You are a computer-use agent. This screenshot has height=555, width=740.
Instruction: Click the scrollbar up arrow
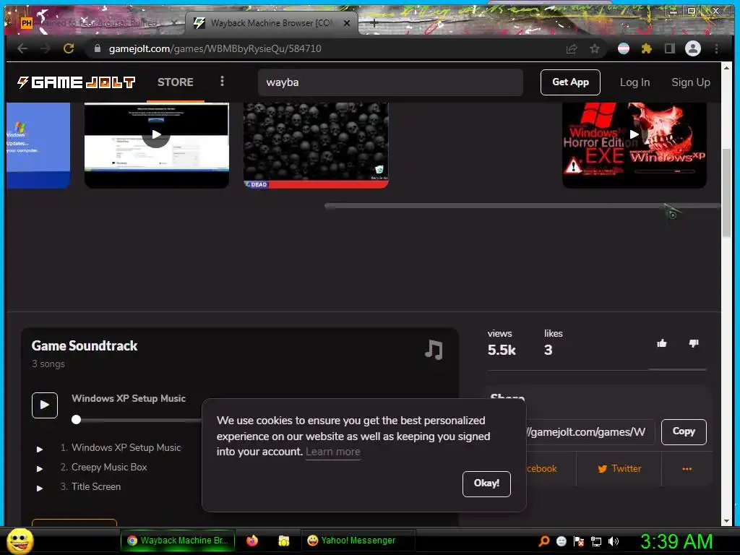(x=726, y=68)
